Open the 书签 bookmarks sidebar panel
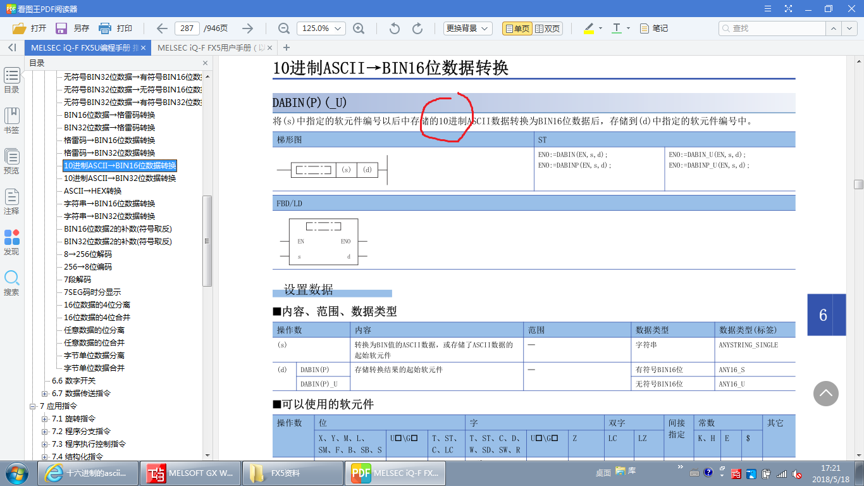The height and width of the screenshot is (486, 864). (11, 120)
